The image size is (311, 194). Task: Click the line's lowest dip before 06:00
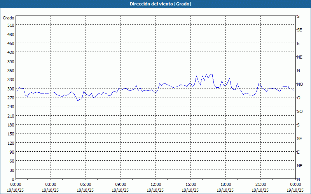pos(78,101)
